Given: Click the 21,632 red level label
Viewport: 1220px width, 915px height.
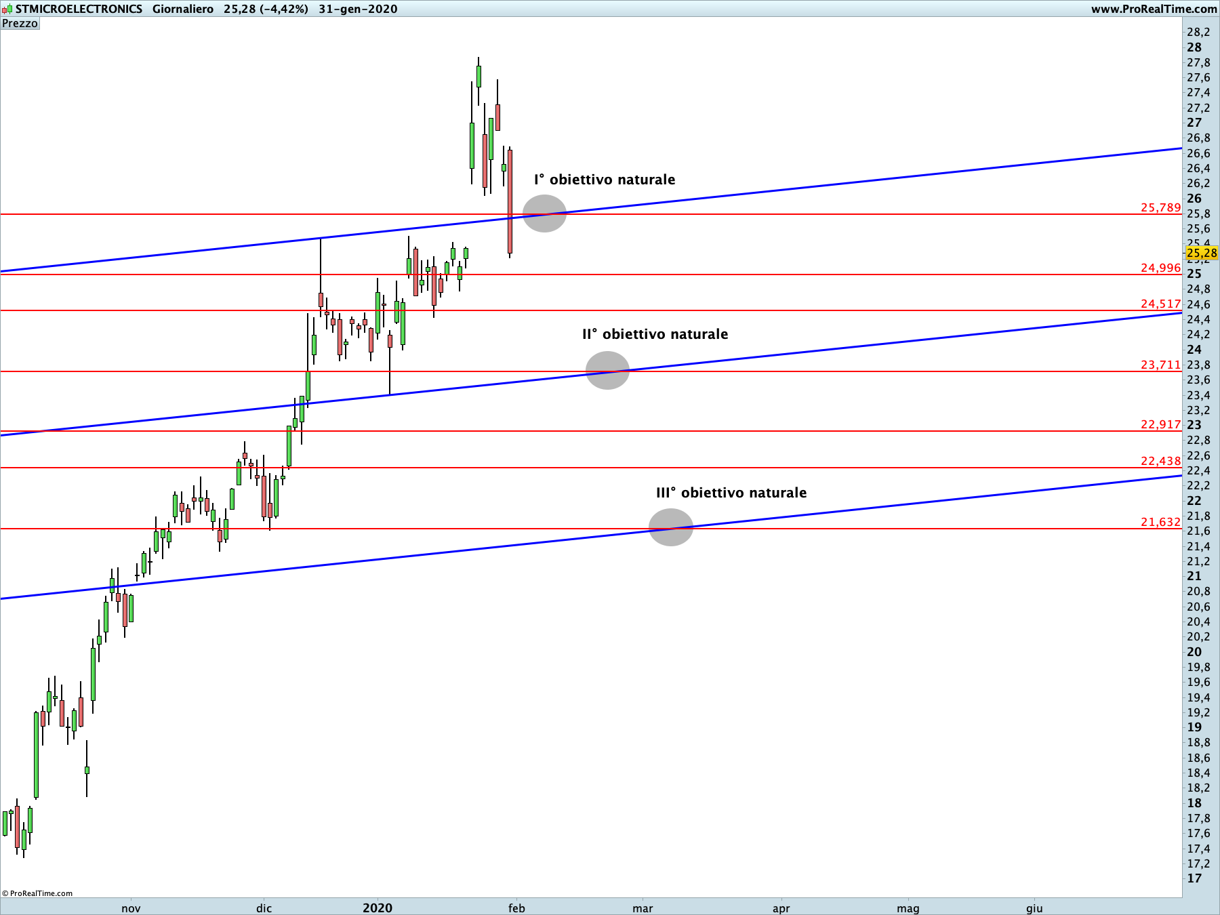Looking at the screenshot, I should (1160, 522).
